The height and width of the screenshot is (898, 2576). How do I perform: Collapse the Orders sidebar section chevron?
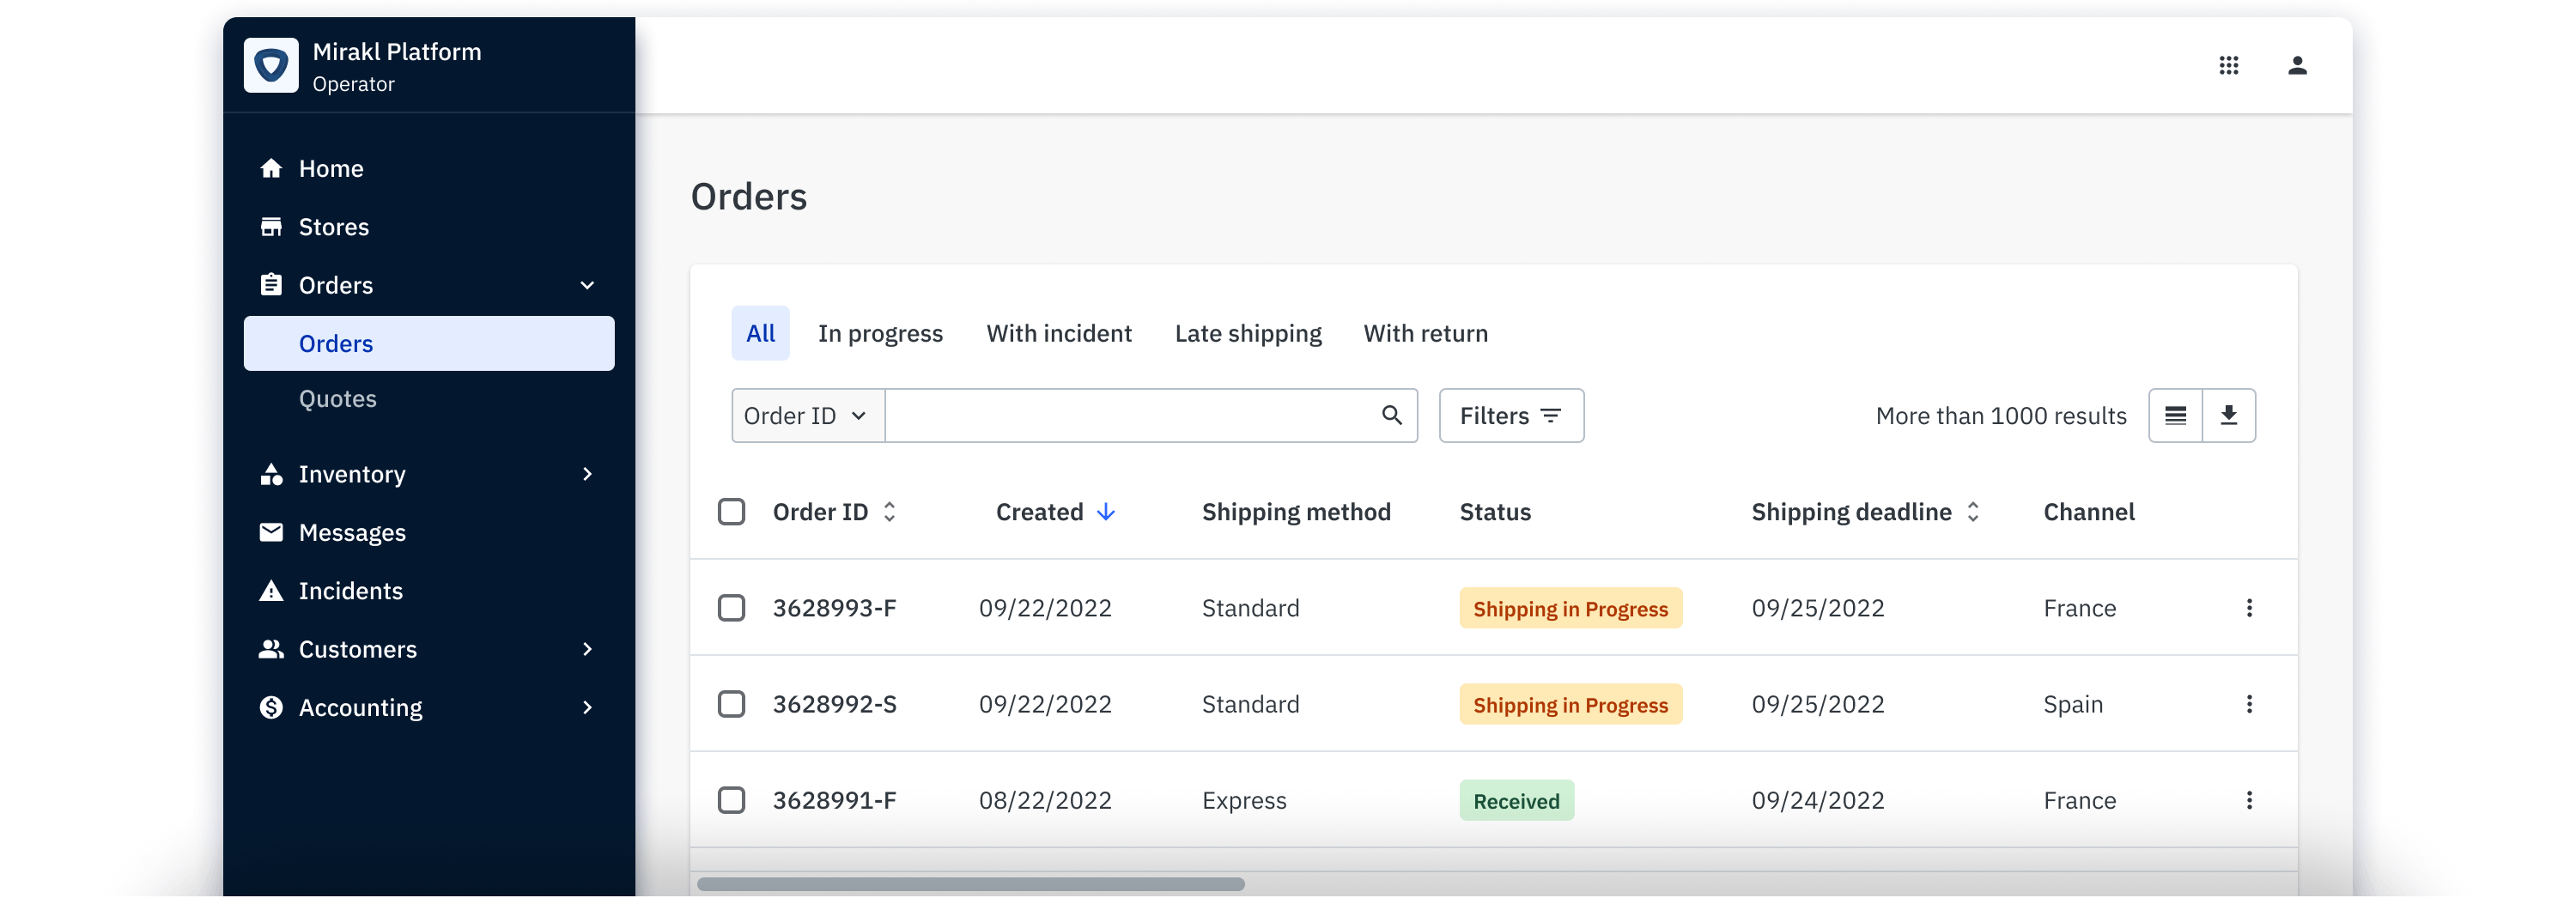point(587,285)
